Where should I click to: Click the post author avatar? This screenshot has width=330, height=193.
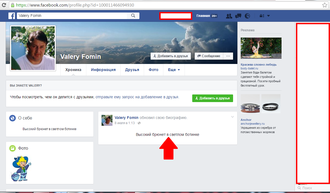(x=107, y=120)
